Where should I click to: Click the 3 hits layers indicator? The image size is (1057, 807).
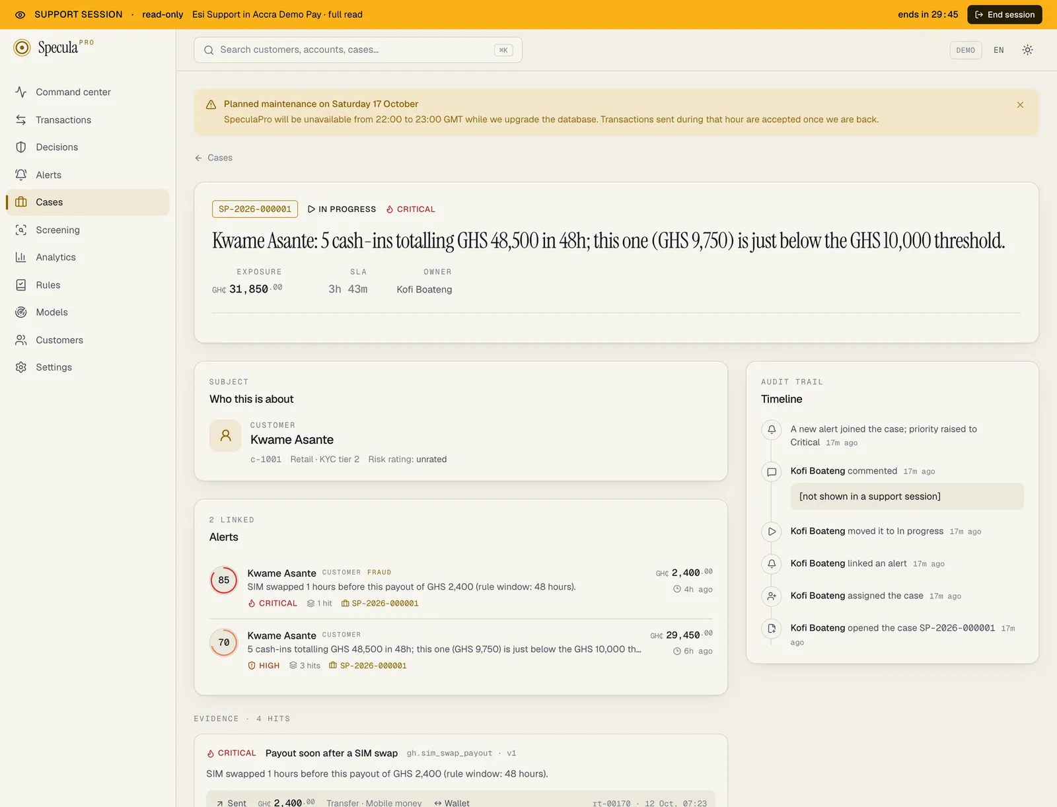[x=305, y=666]
